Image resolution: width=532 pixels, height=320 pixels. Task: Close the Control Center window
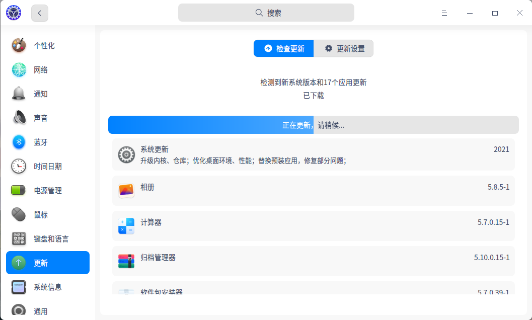click(x=519, y=13)
